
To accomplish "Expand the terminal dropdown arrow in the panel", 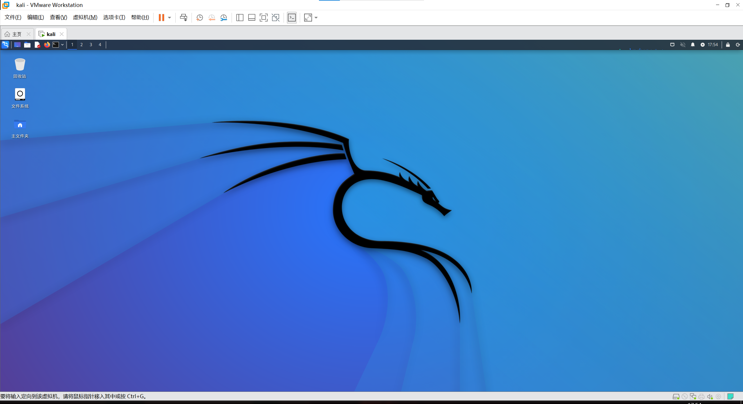I will click(x=62, y=45).
